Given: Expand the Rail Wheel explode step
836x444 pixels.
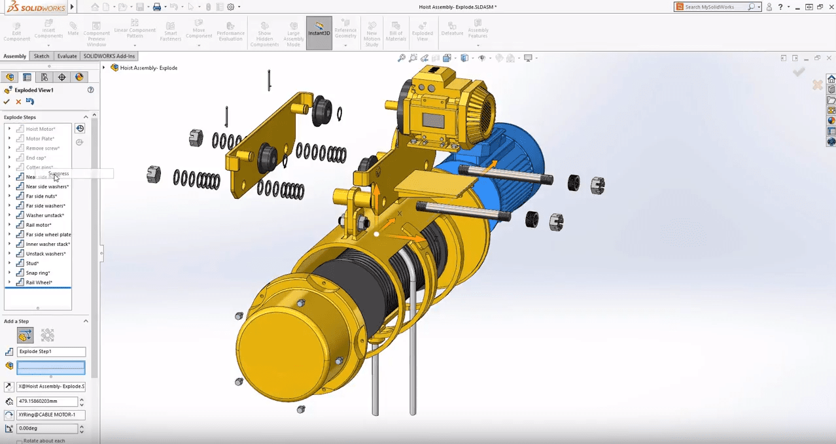Looking at the screenshot, I should (x=9, y=282).
